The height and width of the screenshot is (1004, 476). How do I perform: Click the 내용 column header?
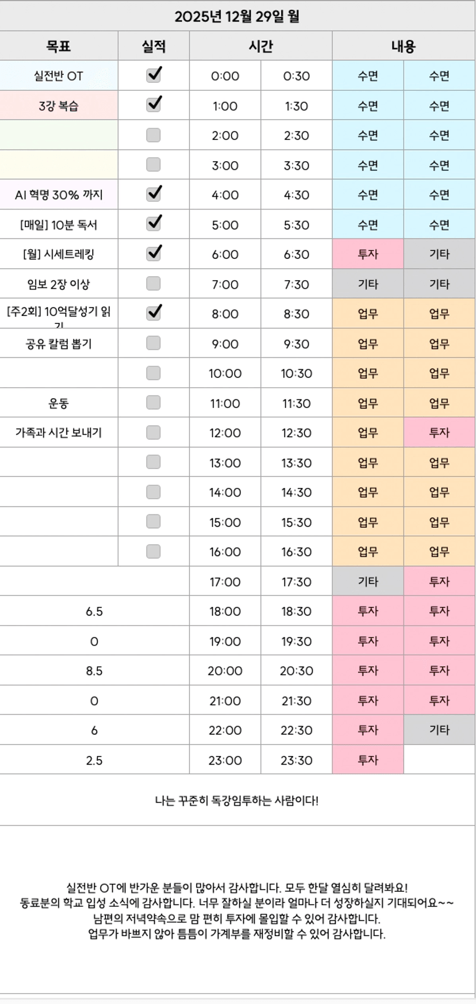(x=403, y=46)
